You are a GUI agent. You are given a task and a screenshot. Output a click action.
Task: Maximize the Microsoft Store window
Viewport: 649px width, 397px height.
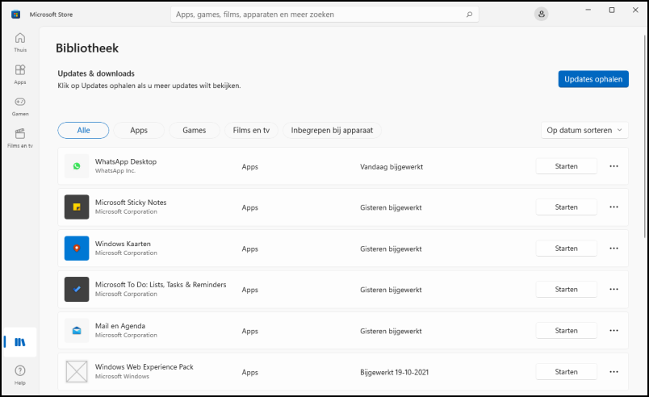(x=612, y=10)
